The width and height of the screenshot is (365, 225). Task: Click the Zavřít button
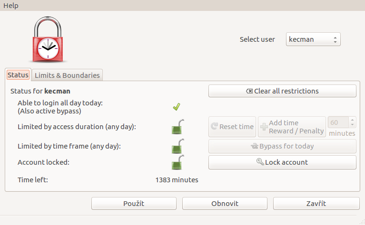(x=316, y=204)
